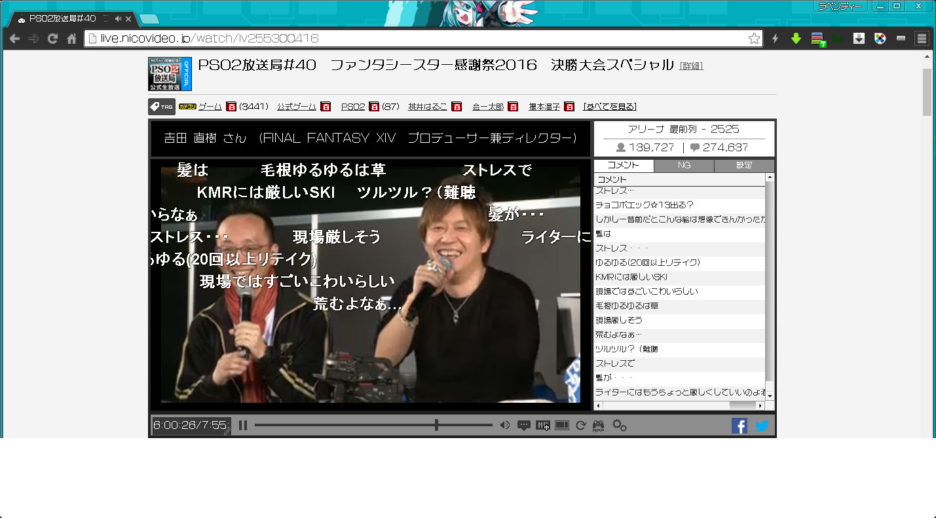Viewport: 936px width, 518px height.
Task: Share the broadcast on Facebook
Action: [739, 426]
